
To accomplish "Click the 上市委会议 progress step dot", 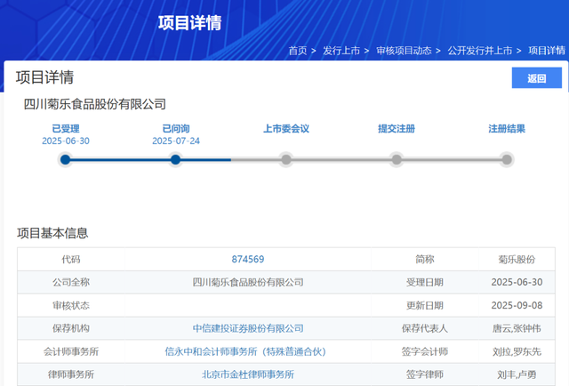I will [x=285, y=160].
